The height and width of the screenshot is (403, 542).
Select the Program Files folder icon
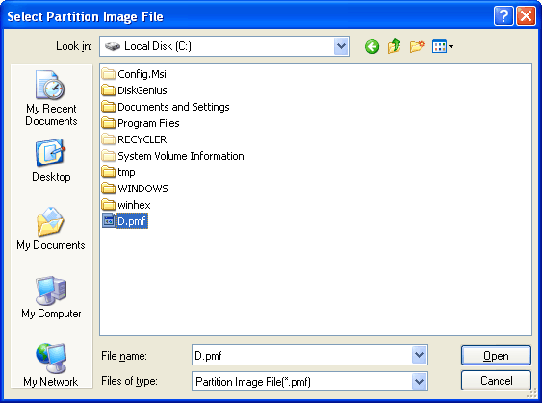coord(109,123)
